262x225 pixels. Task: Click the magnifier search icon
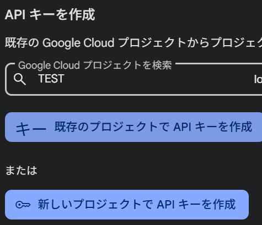[x=20, y=79]
